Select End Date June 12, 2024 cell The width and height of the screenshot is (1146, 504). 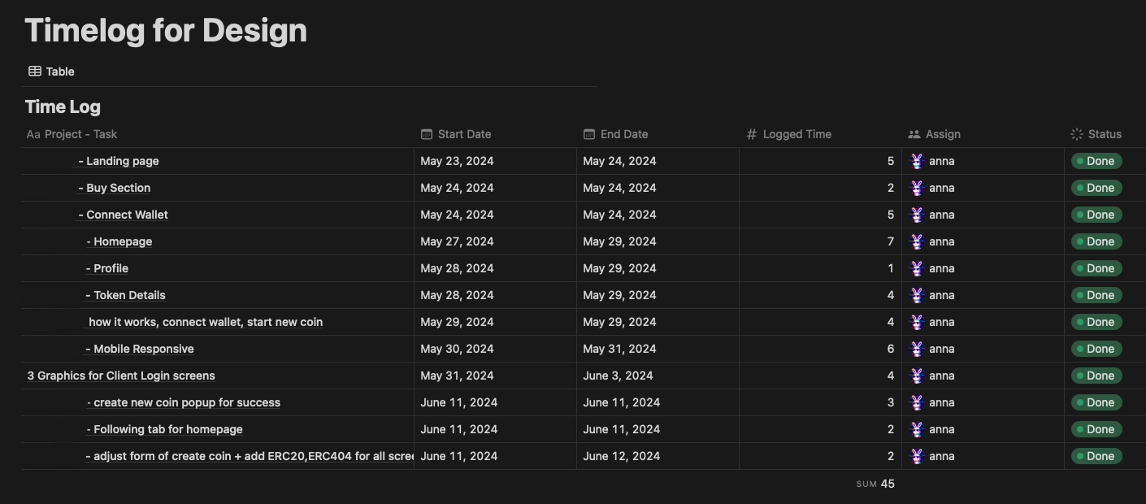(658, 456)
